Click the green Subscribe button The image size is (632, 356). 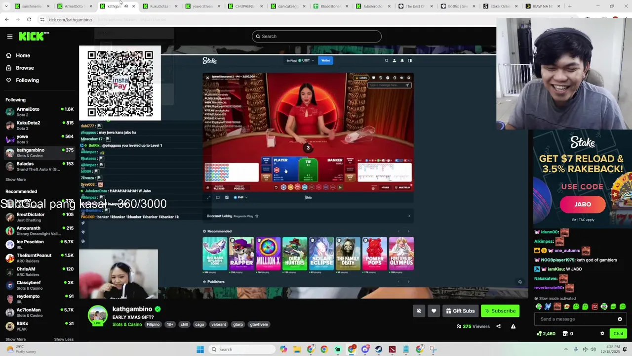point(500,311)
